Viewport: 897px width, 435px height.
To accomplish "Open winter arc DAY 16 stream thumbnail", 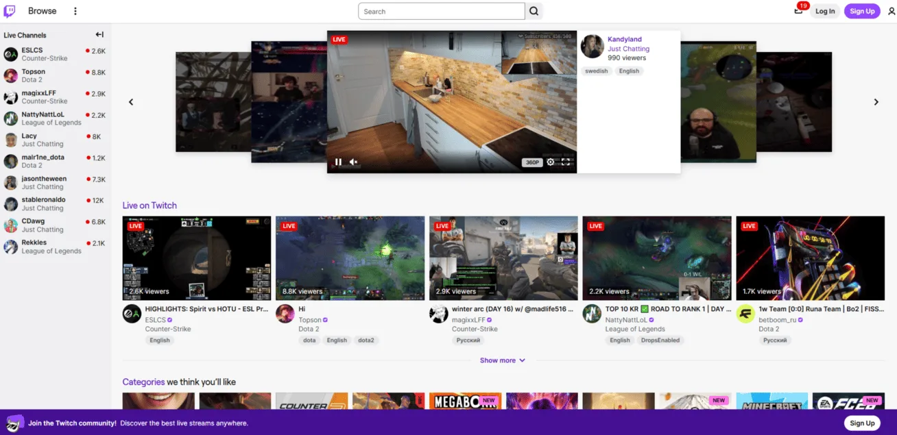I will (x=504, y=258).
